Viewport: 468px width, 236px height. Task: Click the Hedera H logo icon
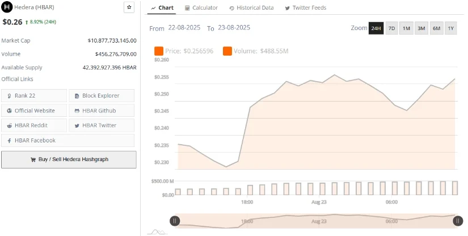click(x=7, y=7)
